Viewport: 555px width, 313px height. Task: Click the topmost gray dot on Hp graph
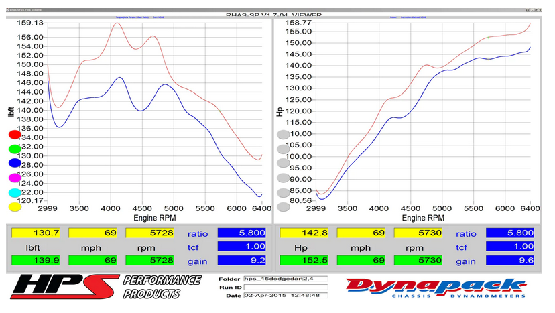click(x=284, y=135)
